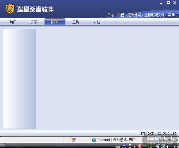Click the safely remove hardware tray icon

(x=150, y=146)
